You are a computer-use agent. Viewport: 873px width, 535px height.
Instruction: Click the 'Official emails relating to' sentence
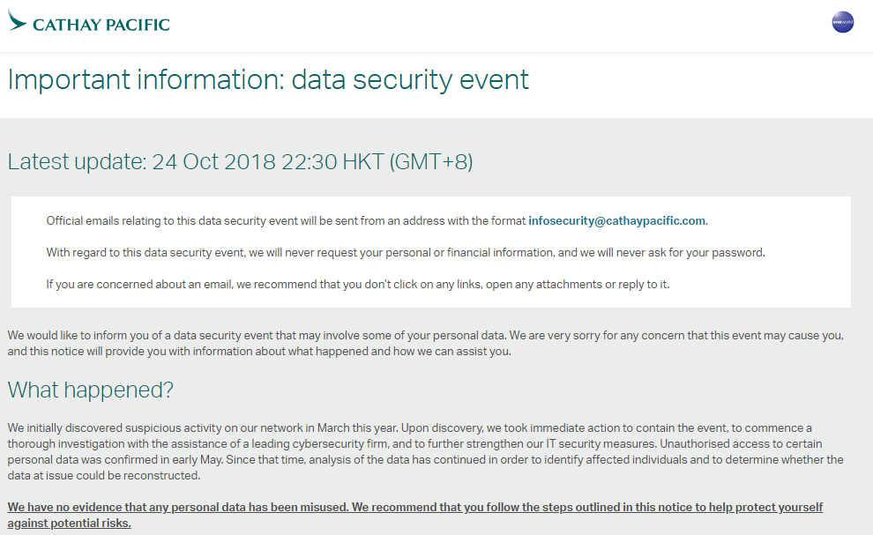[x=377, y=221]
